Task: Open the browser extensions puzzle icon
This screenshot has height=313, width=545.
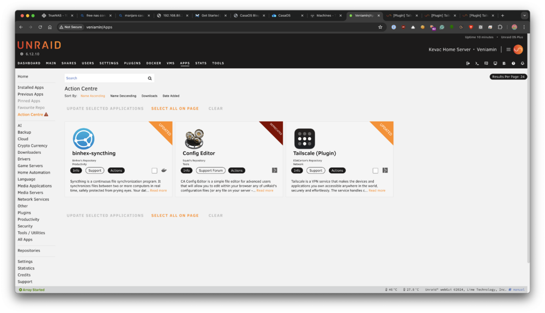Action: tap(500, 27)
